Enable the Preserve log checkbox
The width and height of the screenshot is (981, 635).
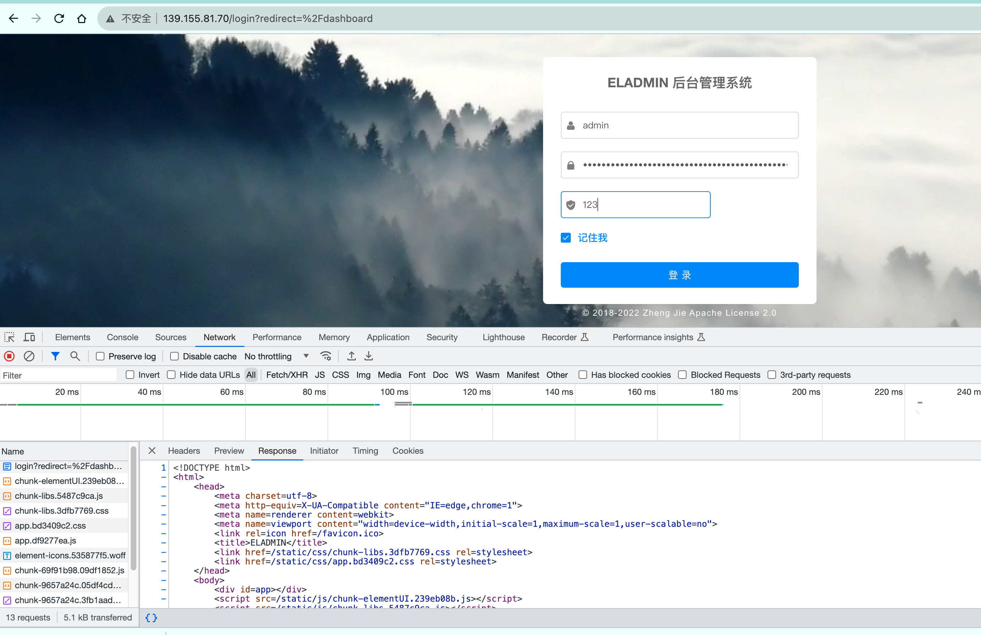(x=100, y=356)
